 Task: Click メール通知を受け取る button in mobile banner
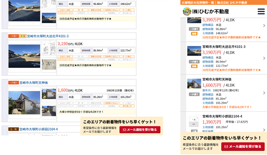[x=243, y=147]
